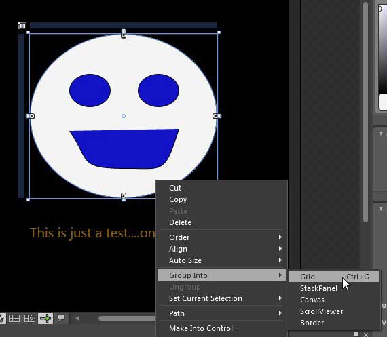Click the column ruler bar above the face

[x=124, y=25]
